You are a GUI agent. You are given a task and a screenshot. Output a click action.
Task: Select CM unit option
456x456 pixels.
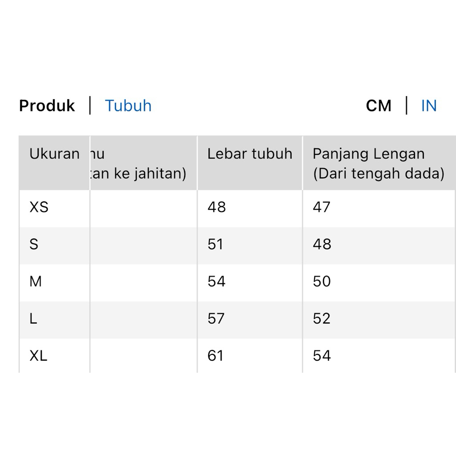tap(379, 106)
